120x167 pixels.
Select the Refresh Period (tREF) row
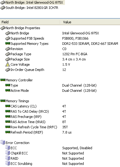[x=60, y=132]
